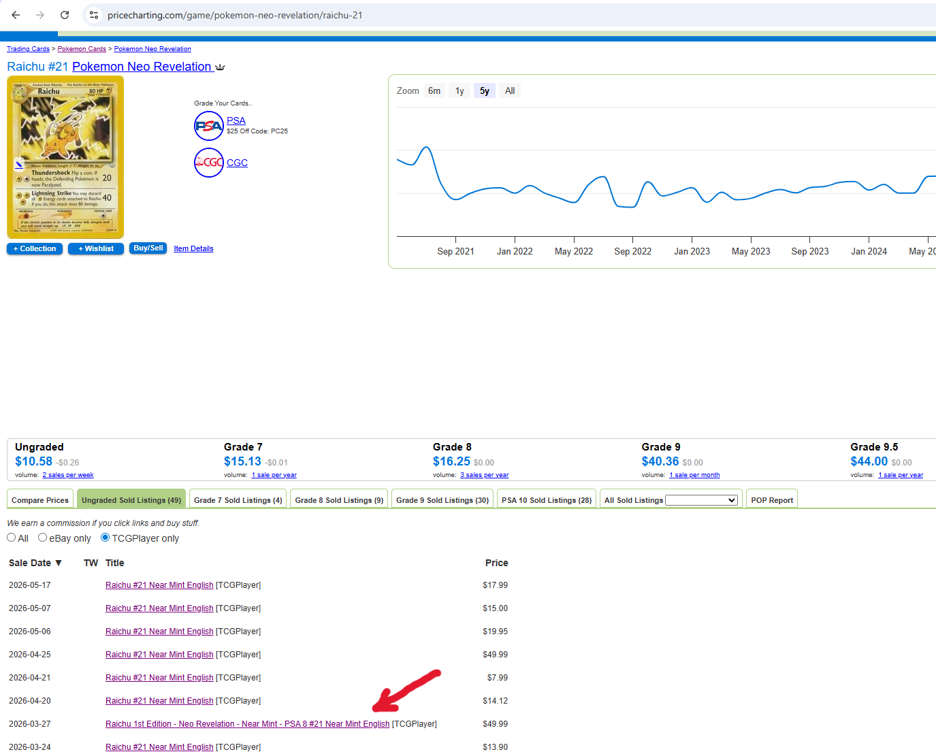
Task: Open Ungraded Sold Listings (49) tab
Action: [x=131, y=499]
